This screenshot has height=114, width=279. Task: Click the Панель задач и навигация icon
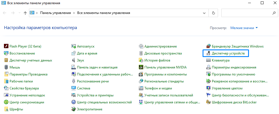pos(74,67)
